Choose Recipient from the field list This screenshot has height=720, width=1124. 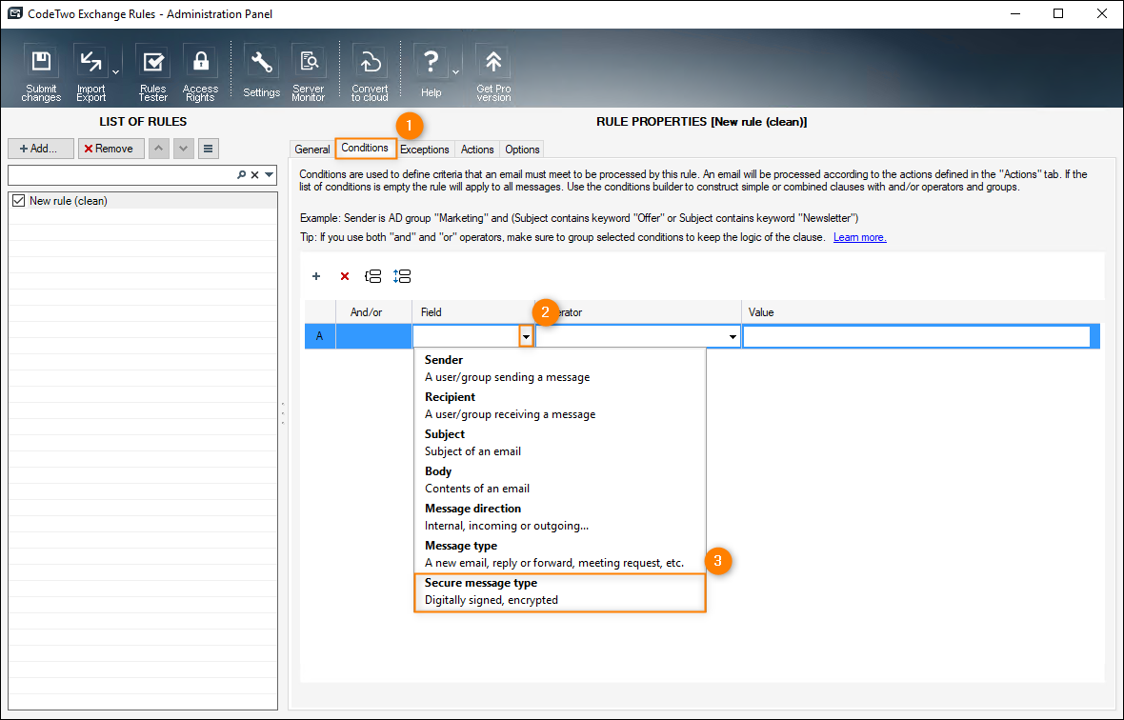560,406
